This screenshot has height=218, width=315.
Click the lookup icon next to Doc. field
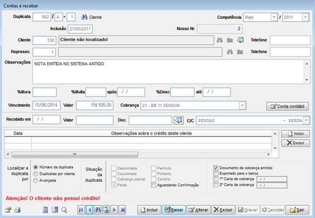tap(178, 120)
